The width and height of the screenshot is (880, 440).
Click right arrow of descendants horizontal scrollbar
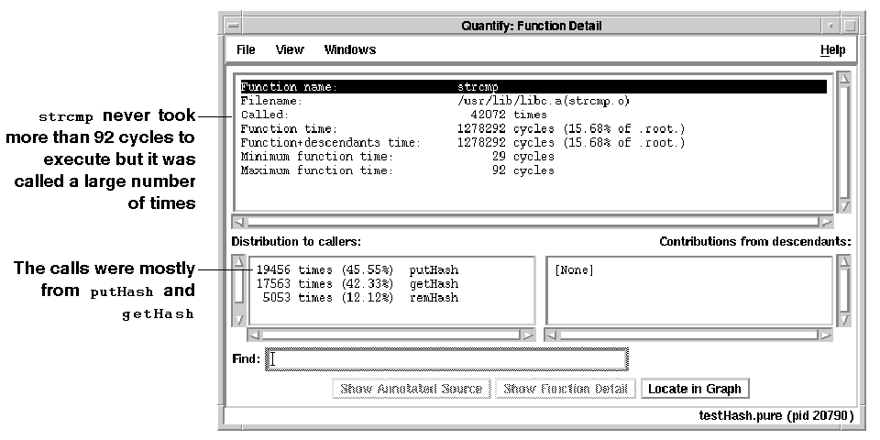point(826,335)
